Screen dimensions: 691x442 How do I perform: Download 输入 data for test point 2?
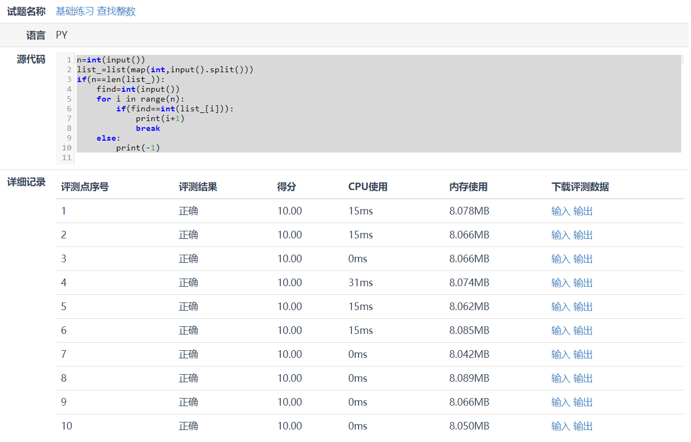(561, 235)
